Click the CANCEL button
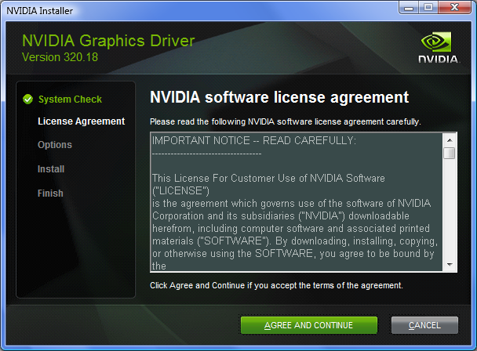 point(424,325)
